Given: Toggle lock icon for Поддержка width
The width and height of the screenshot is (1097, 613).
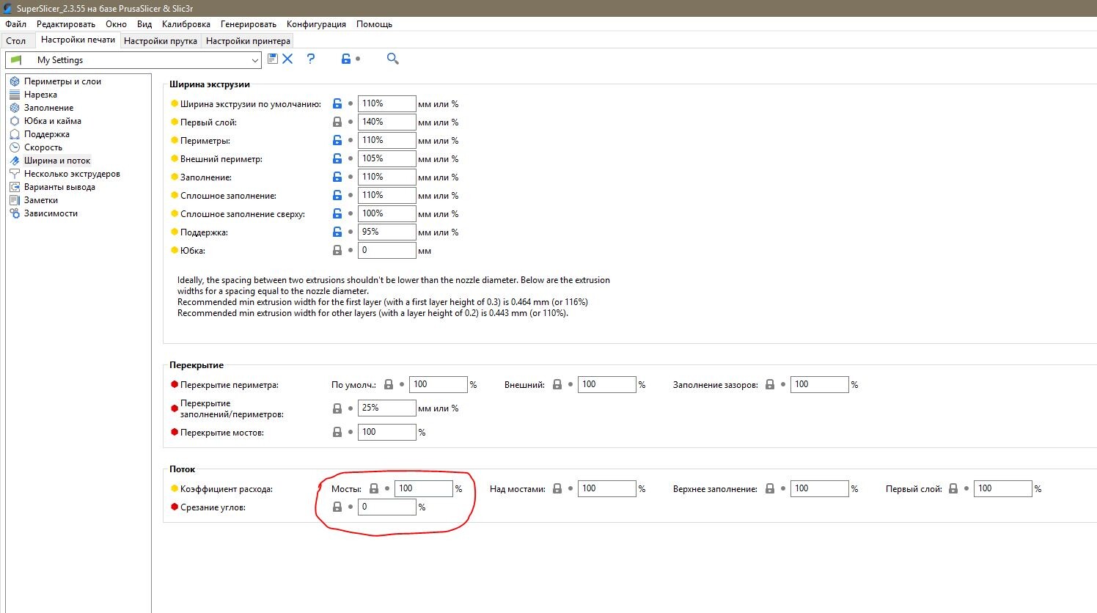Looking at the screenshot, I should point(337,232).
